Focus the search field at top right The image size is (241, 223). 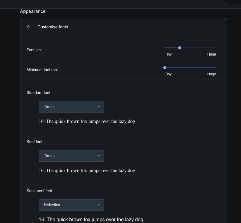click(x=233, y=1)
